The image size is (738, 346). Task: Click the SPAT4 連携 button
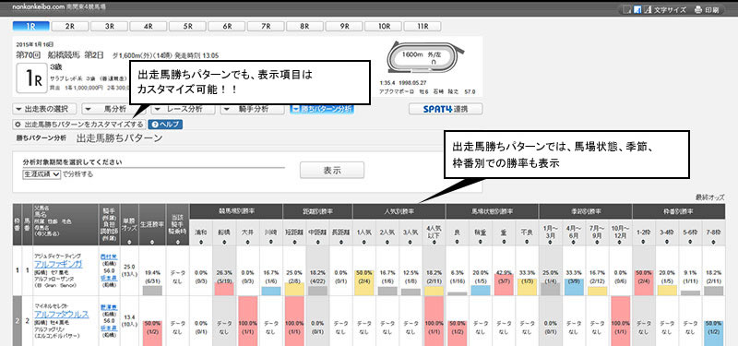click(x=446, y=109)
